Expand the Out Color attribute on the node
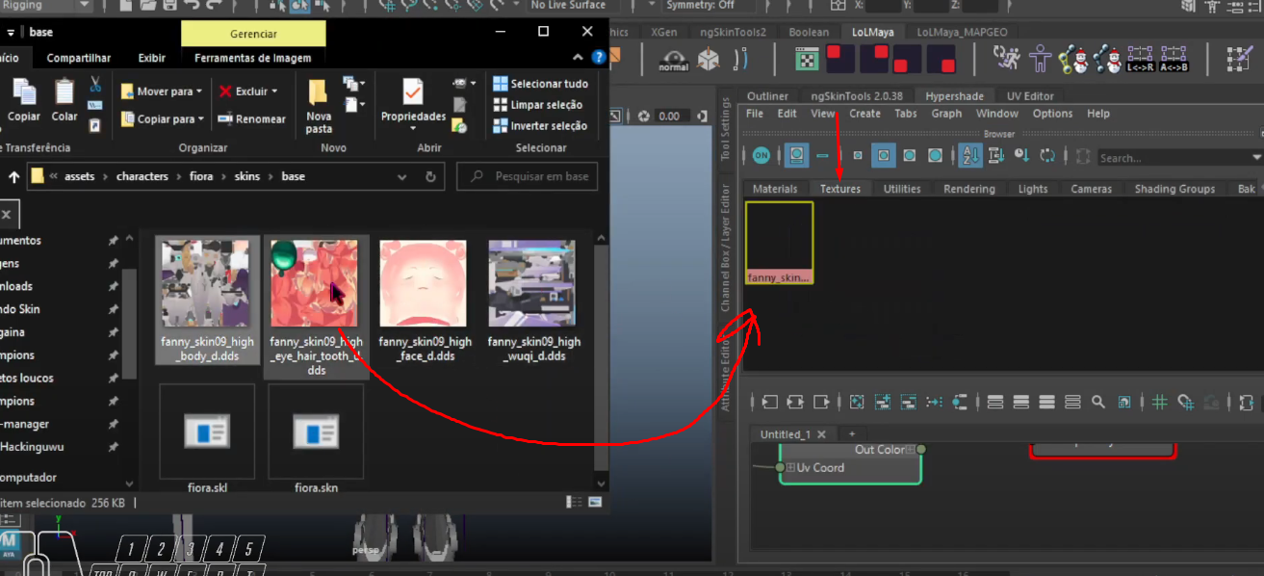Screen dimensions: 1264x576 pos(910,450)
